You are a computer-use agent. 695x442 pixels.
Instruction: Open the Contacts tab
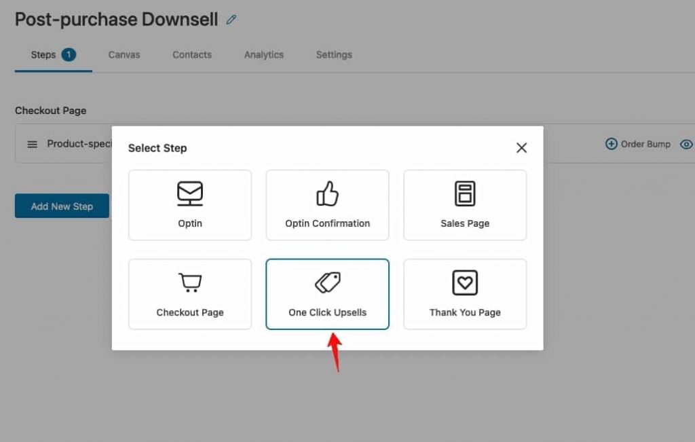tap(192, 55)
